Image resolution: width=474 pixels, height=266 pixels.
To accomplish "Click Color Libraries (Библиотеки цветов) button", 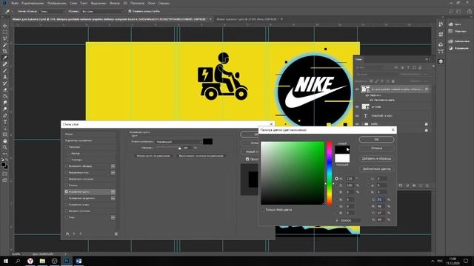I will 376,169.
